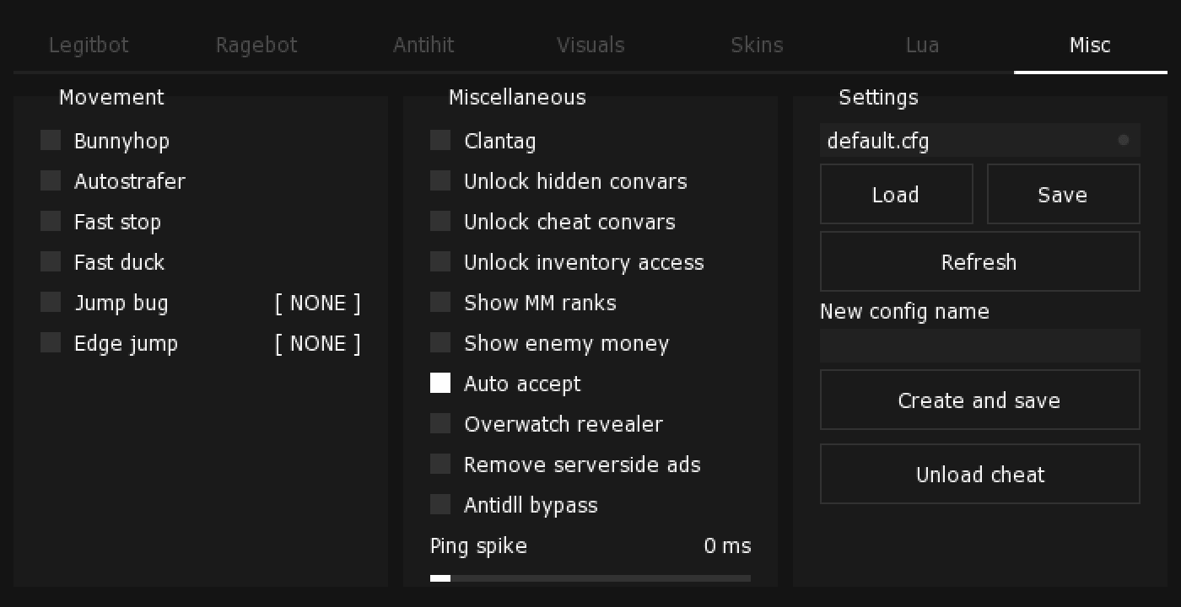The width and height of the screenshot is (1181, 607).
Task: Focus the New config name field
Action: (x=980, y=346)
